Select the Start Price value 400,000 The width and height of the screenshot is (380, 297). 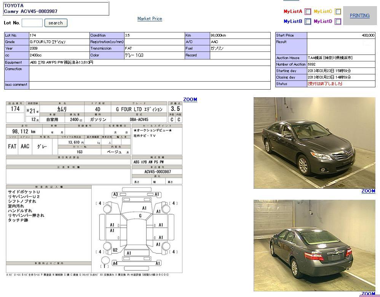[x=367, y=35]
